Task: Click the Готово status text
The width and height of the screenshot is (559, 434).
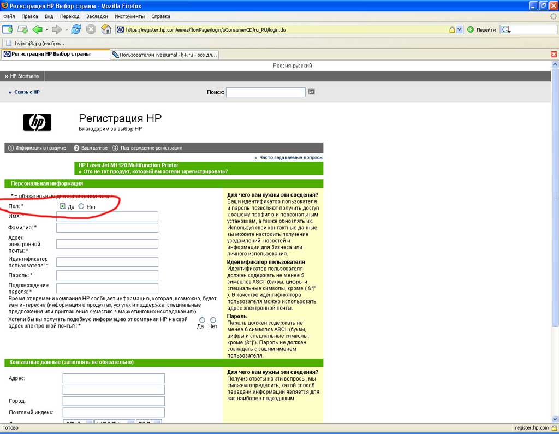Action: point(10,427)
